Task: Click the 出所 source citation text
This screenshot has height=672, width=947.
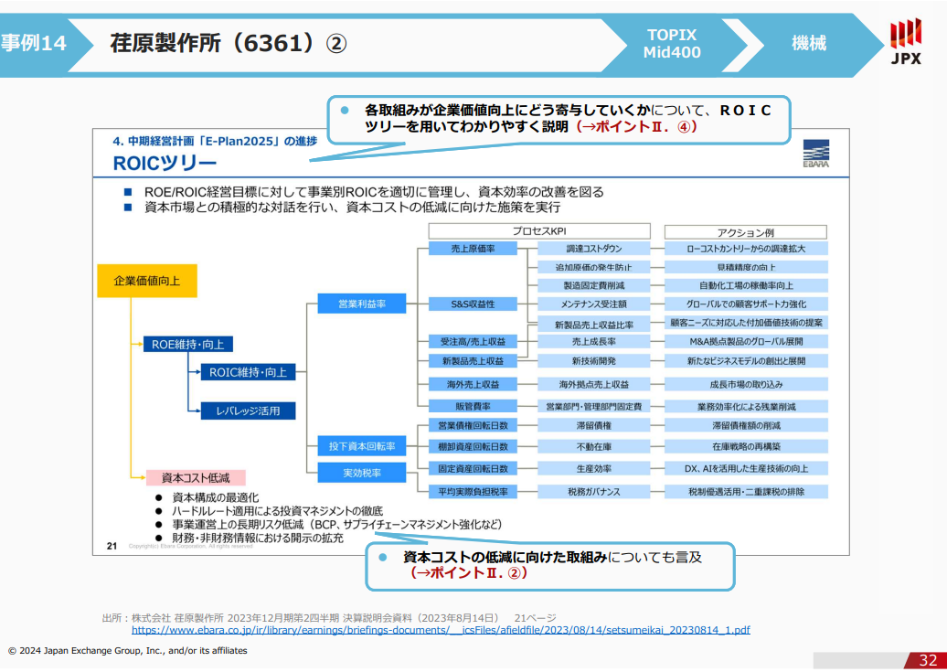Action: pos(329,618)
